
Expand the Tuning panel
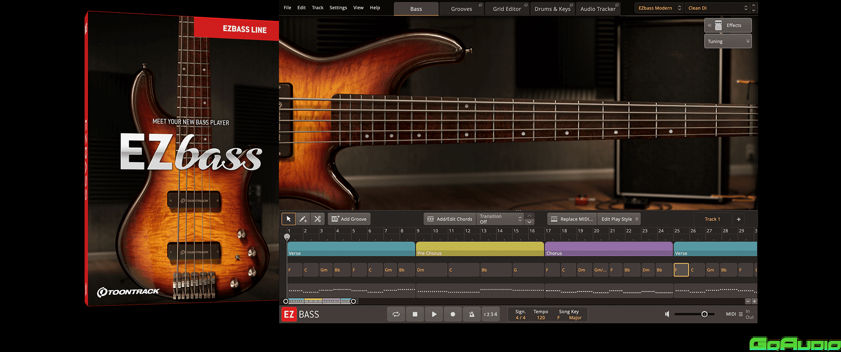point(727,41)
